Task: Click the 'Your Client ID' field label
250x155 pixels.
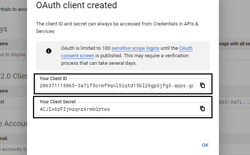Action: (53, 79)
